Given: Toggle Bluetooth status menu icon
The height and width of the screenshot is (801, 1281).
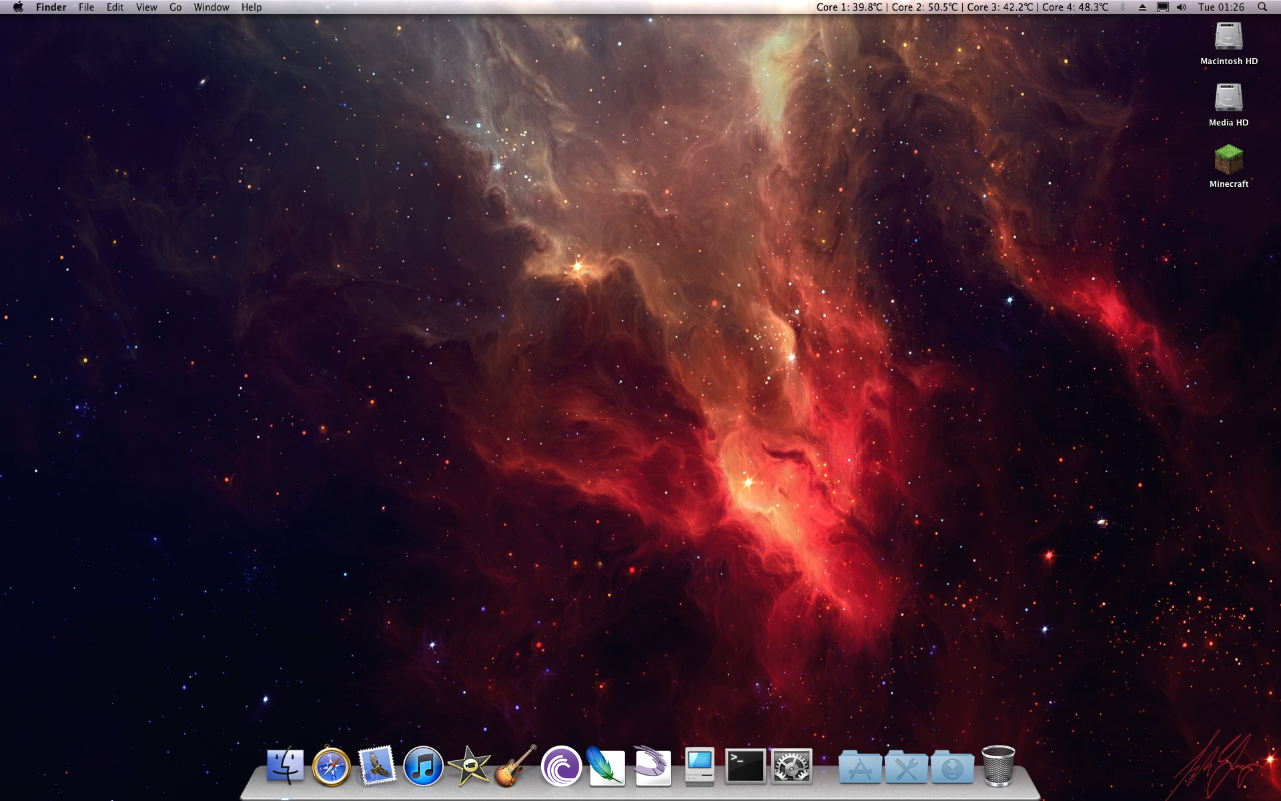Looking at the screenshot, I should [x=1123, y=7].
